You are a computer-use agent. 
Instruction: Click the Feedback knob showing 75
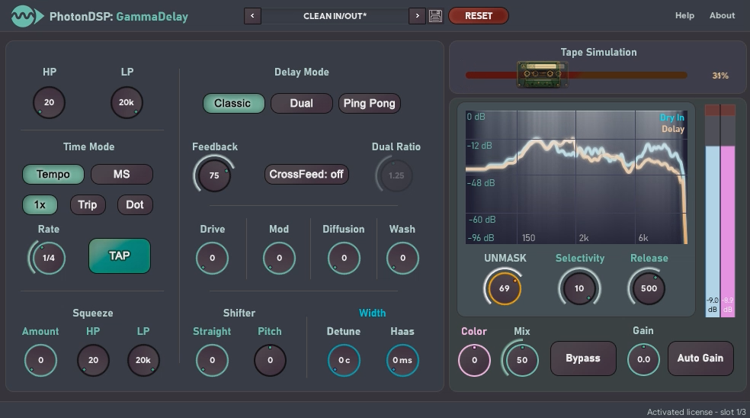pos(214,175)
